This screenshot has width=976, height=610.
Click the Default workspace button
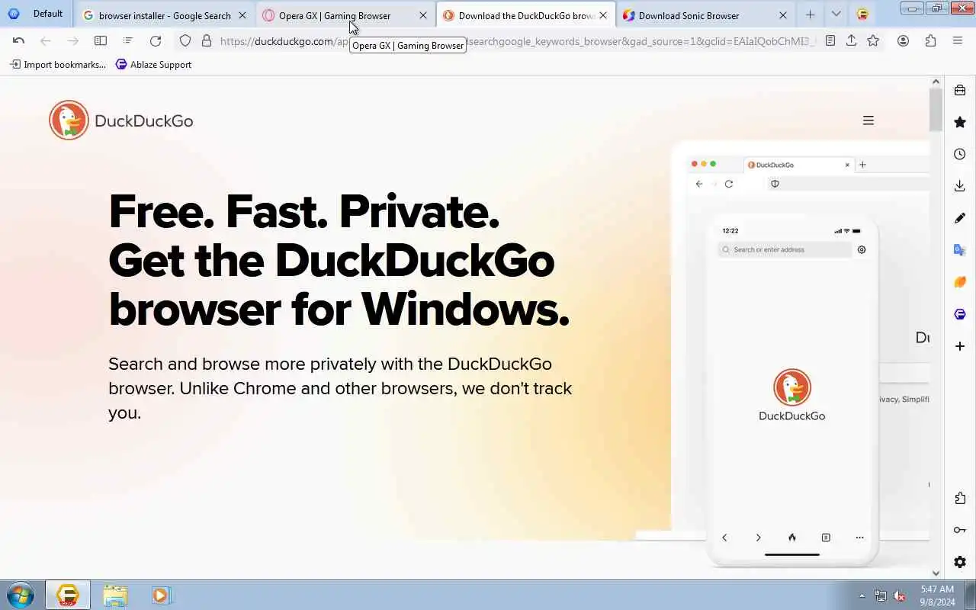(x=36, y=14)
